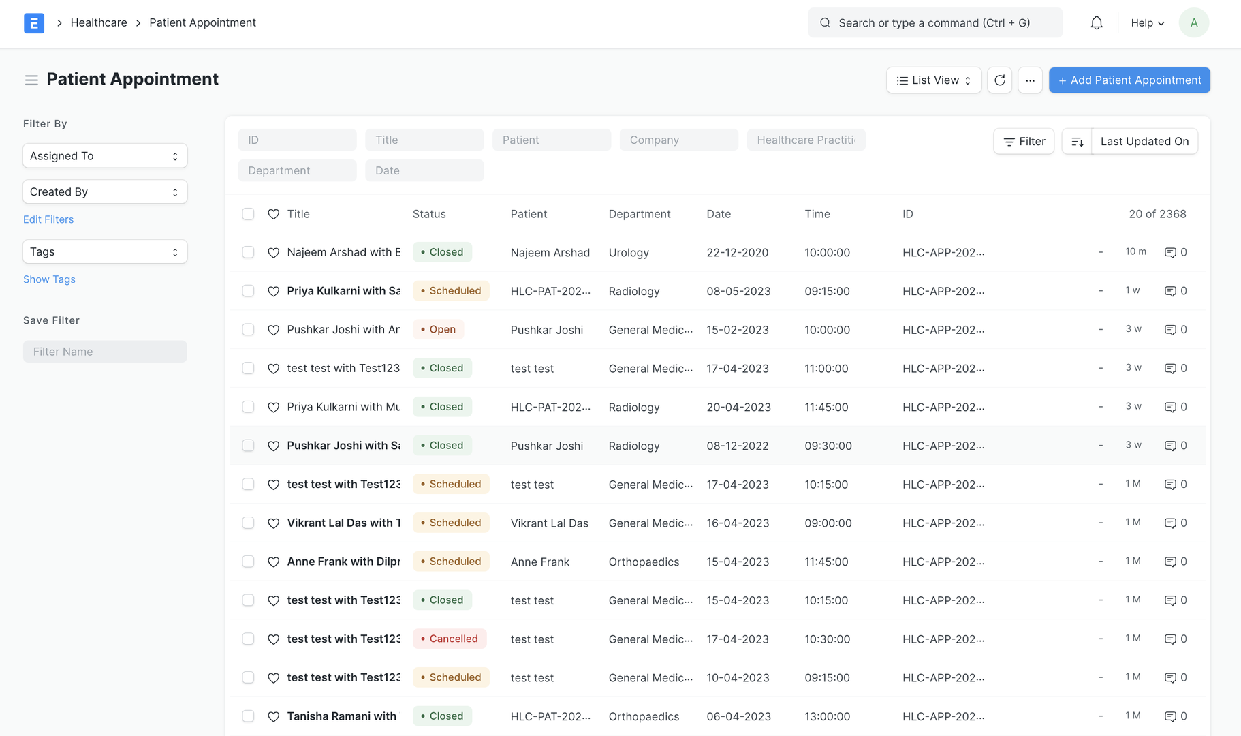Check the Cancelled test test row
1241x736 pixels.
[248, 639]
